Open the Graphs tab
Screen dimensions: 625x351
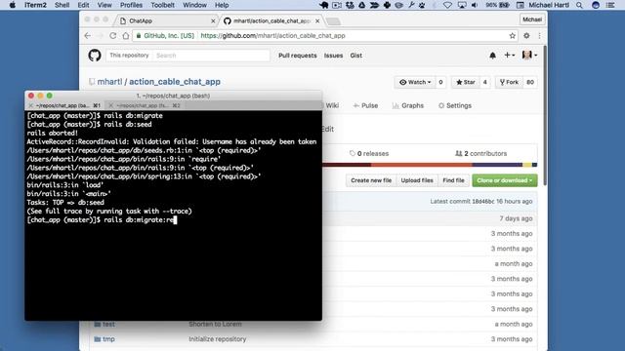pos(408,105)
